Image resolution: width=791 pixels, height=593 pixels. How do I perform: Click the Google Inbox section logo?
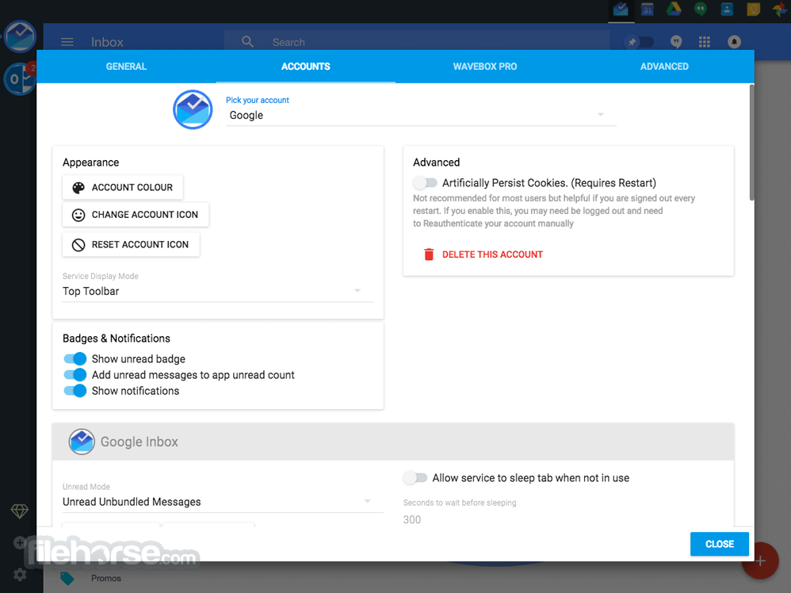(82, 442)
